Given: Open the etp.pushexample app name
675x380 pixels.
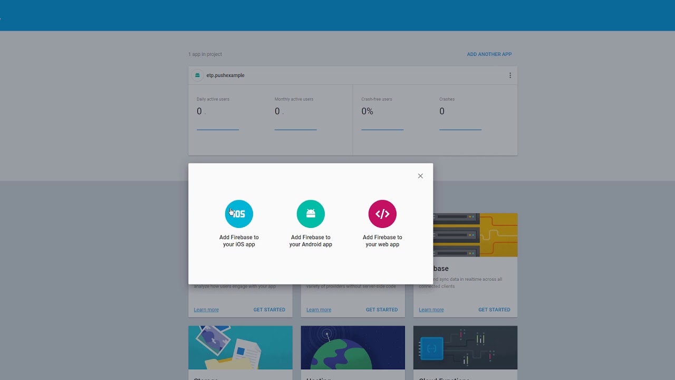Looking at the screenshot, I should (225, 75).
